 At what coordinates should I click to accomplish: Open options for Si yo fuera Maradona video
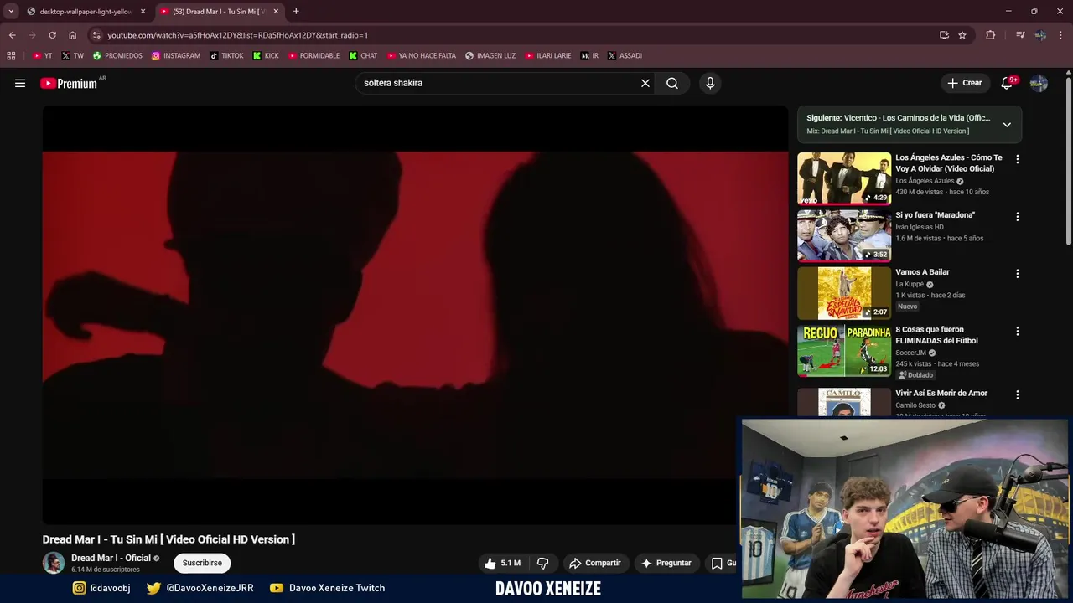(1018, 216)
